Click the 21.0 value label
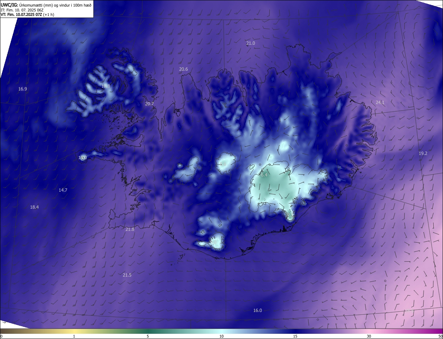Viewport: 443px width, 339px height. coord(251,43)
